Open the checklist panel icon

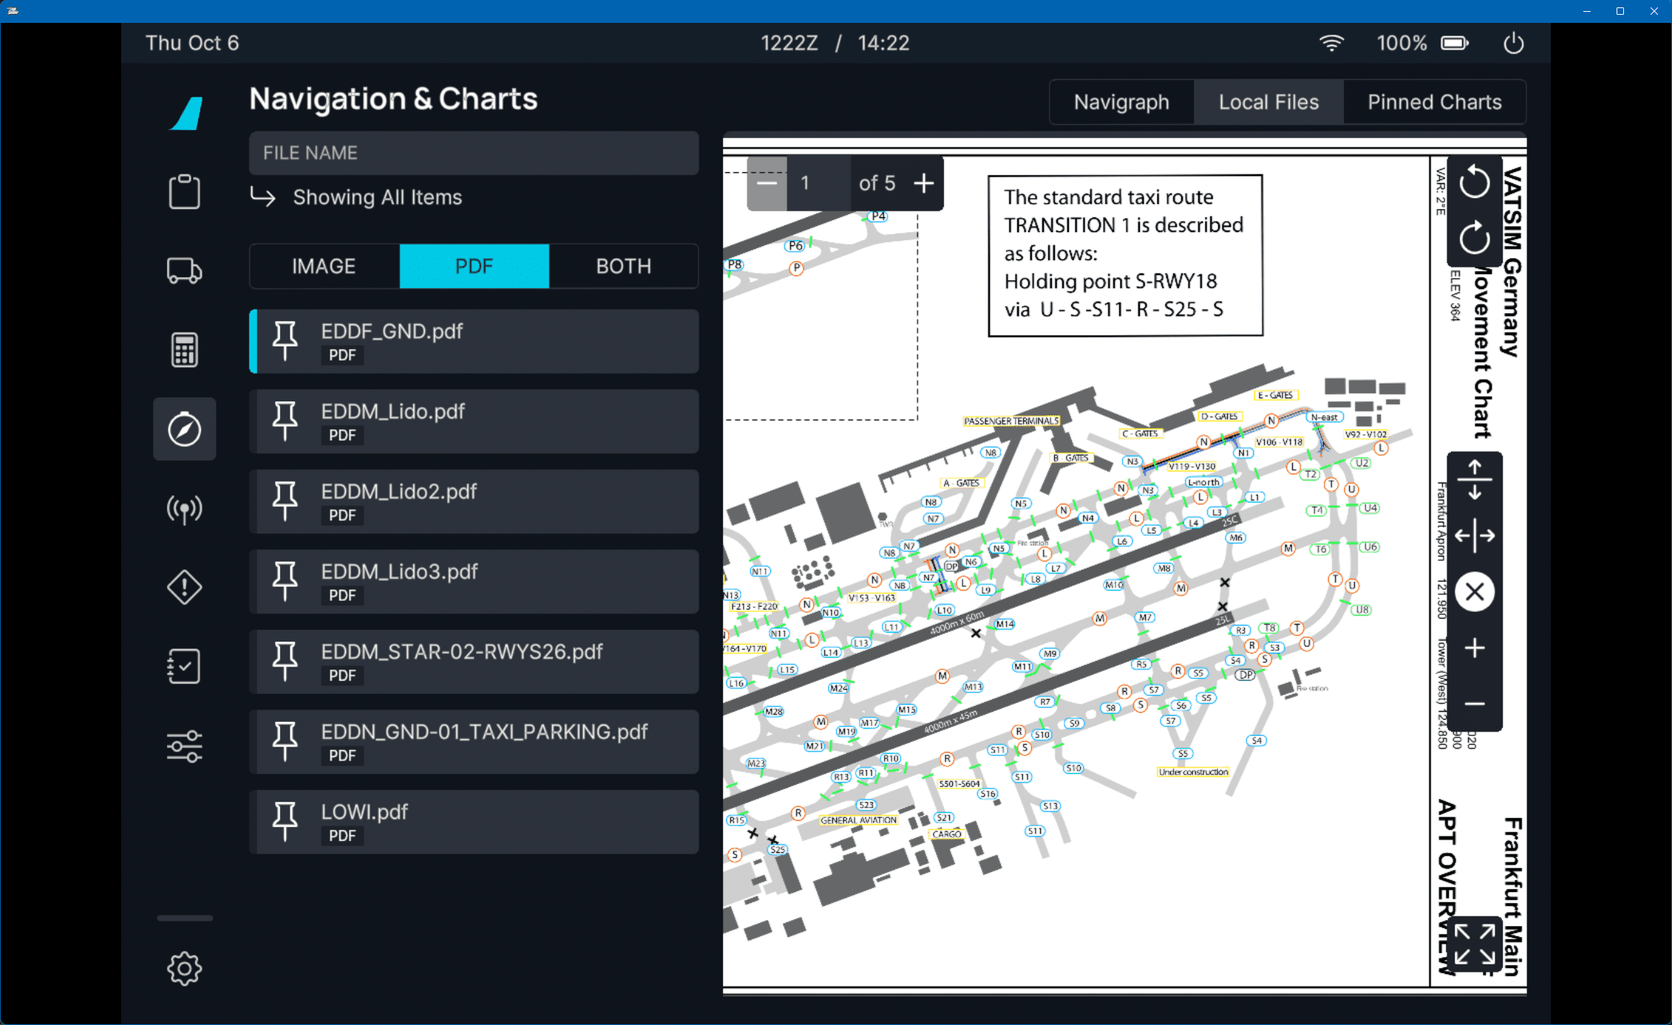click(x=184, y=665)
